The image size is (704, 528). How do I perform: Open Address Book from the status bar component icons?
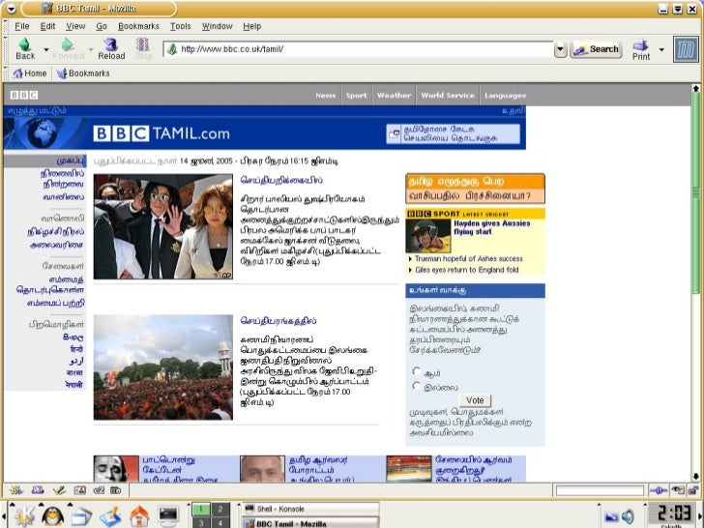tap(80, 490)
